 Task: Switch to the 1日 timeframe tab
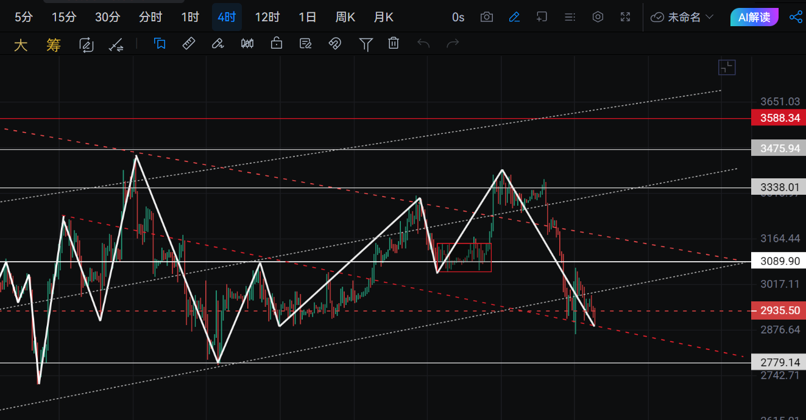pyautogui.click(x=308, y=17)
